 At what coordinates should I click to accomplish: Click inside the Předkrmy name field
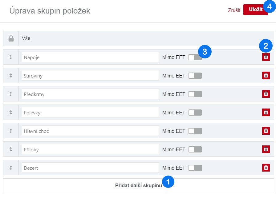click(91, 94)
